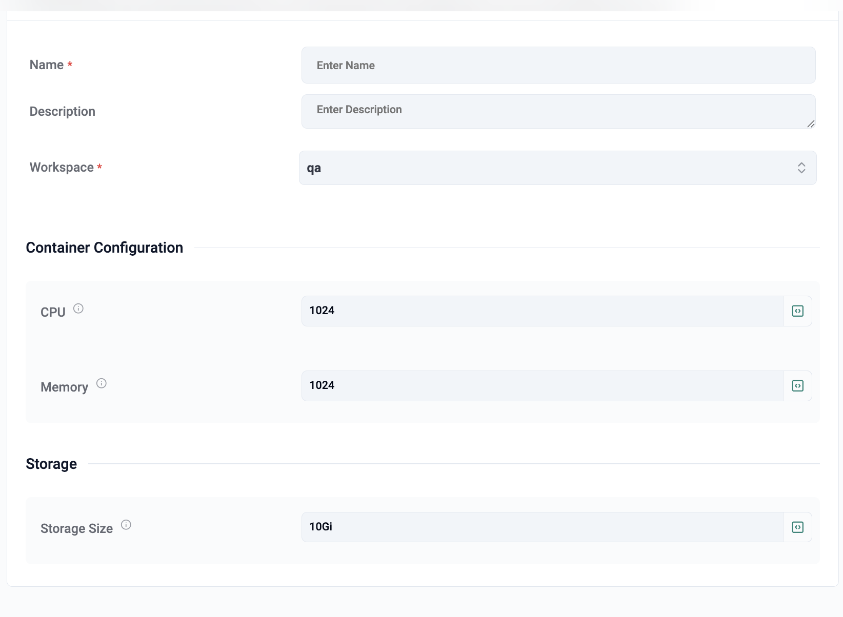Click the Workspace field label
The height and width of the screenshot is (617, 843).
(x=62, y=168)
